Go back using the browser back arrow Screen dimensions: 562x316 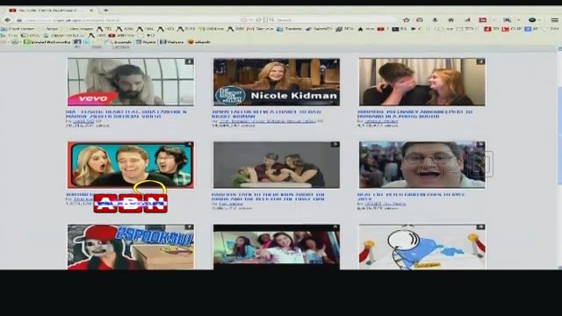pyautogui.click(x=8, y=20)
